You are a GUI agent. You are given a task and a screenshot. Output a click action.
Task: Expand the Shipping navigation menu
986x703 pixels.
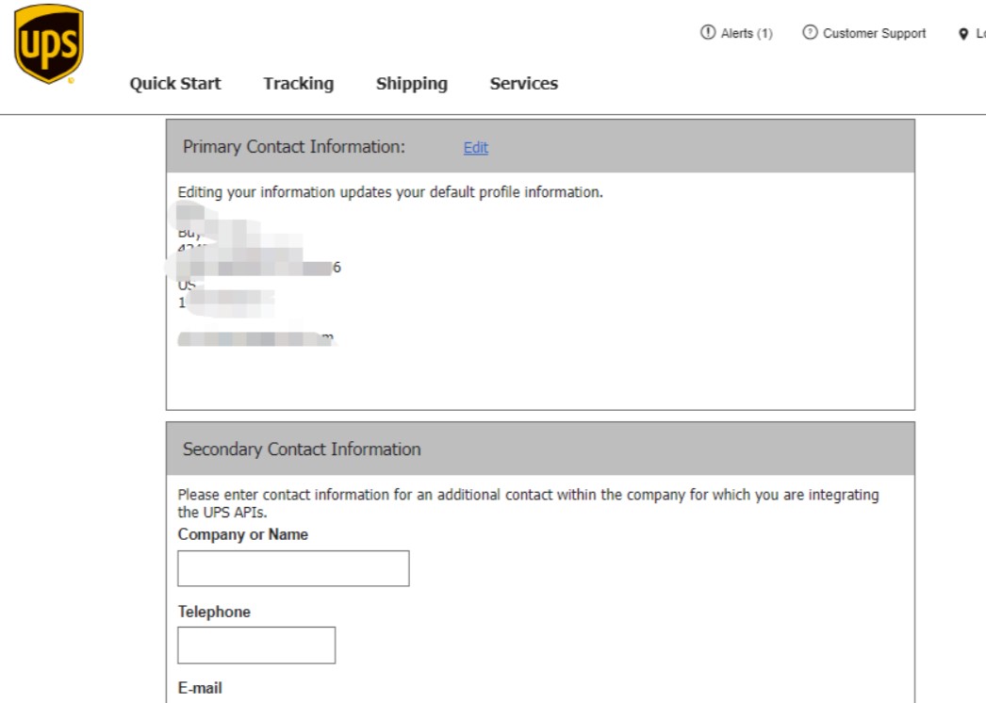click(x=411, y=84)
